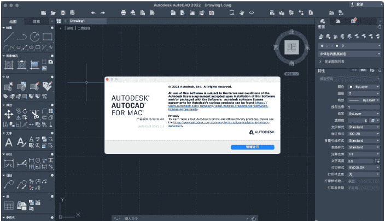Viewport: 385px width, 221px height.
Task: Collapse the 绘图 draw panel section
Action: click(4, 28)
